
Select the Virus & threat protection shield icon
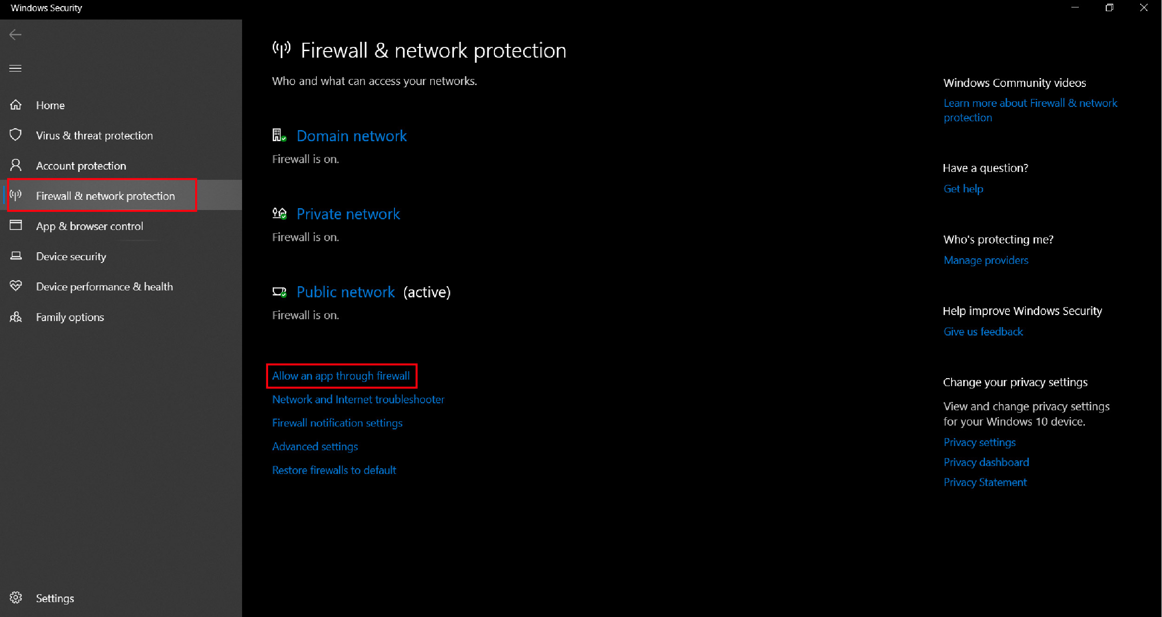pyautogui.click(x=16, y=135)
